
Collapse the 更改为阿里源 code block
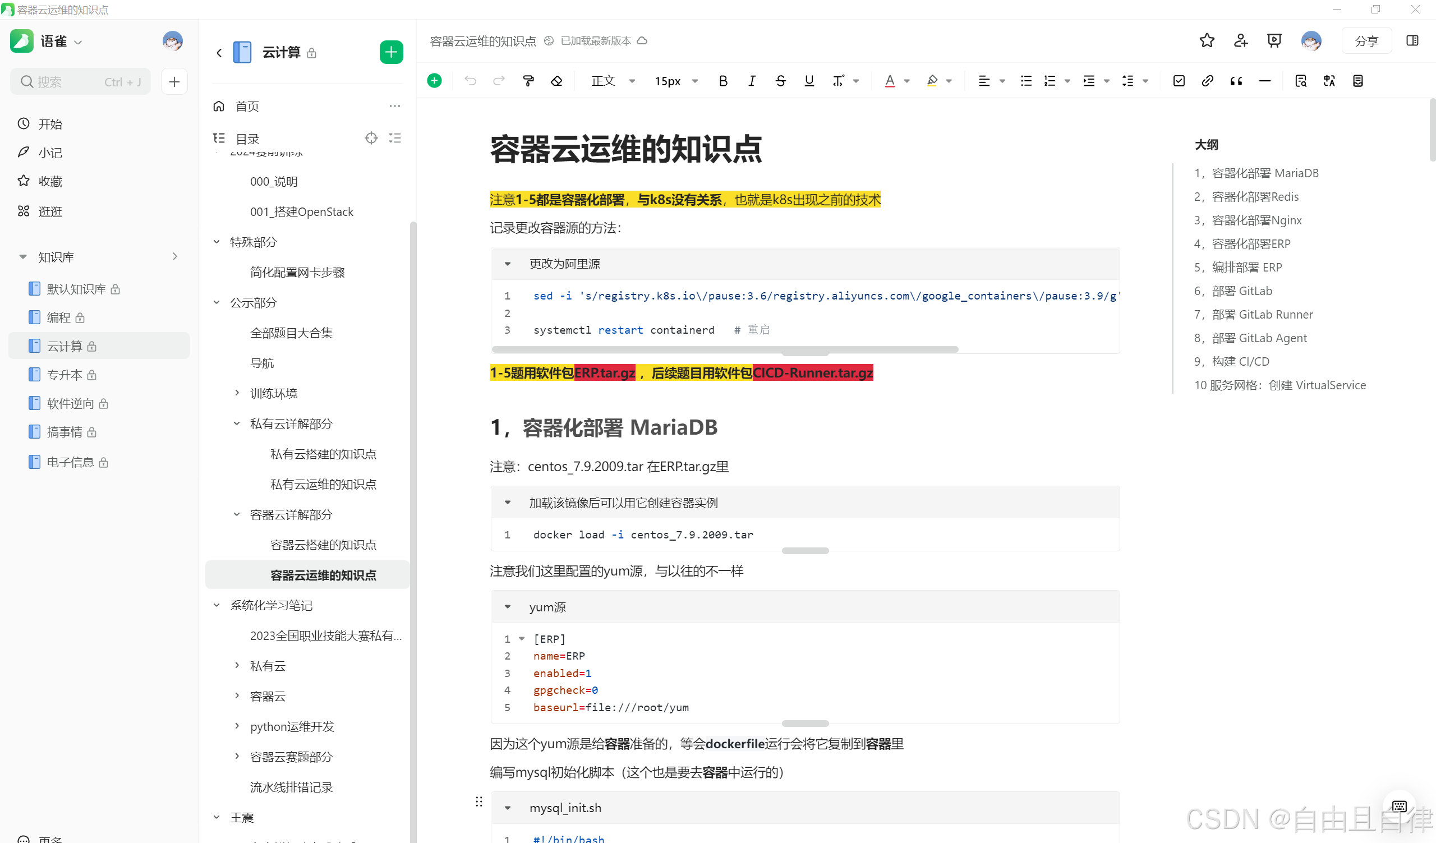[x=508, y=264]
